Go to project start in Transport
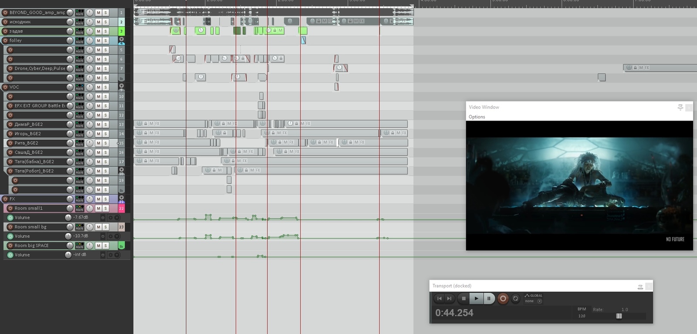This screenshot has width=697, height=334. 439,298
